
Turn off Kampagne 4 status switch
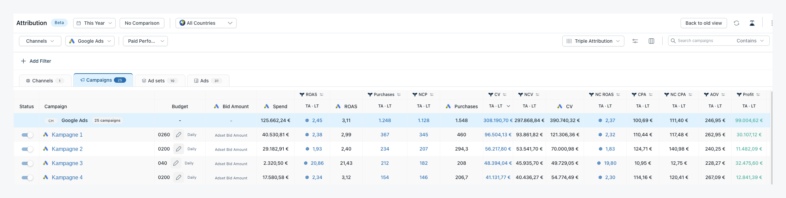pyautogui.click(x=27, y=178)
